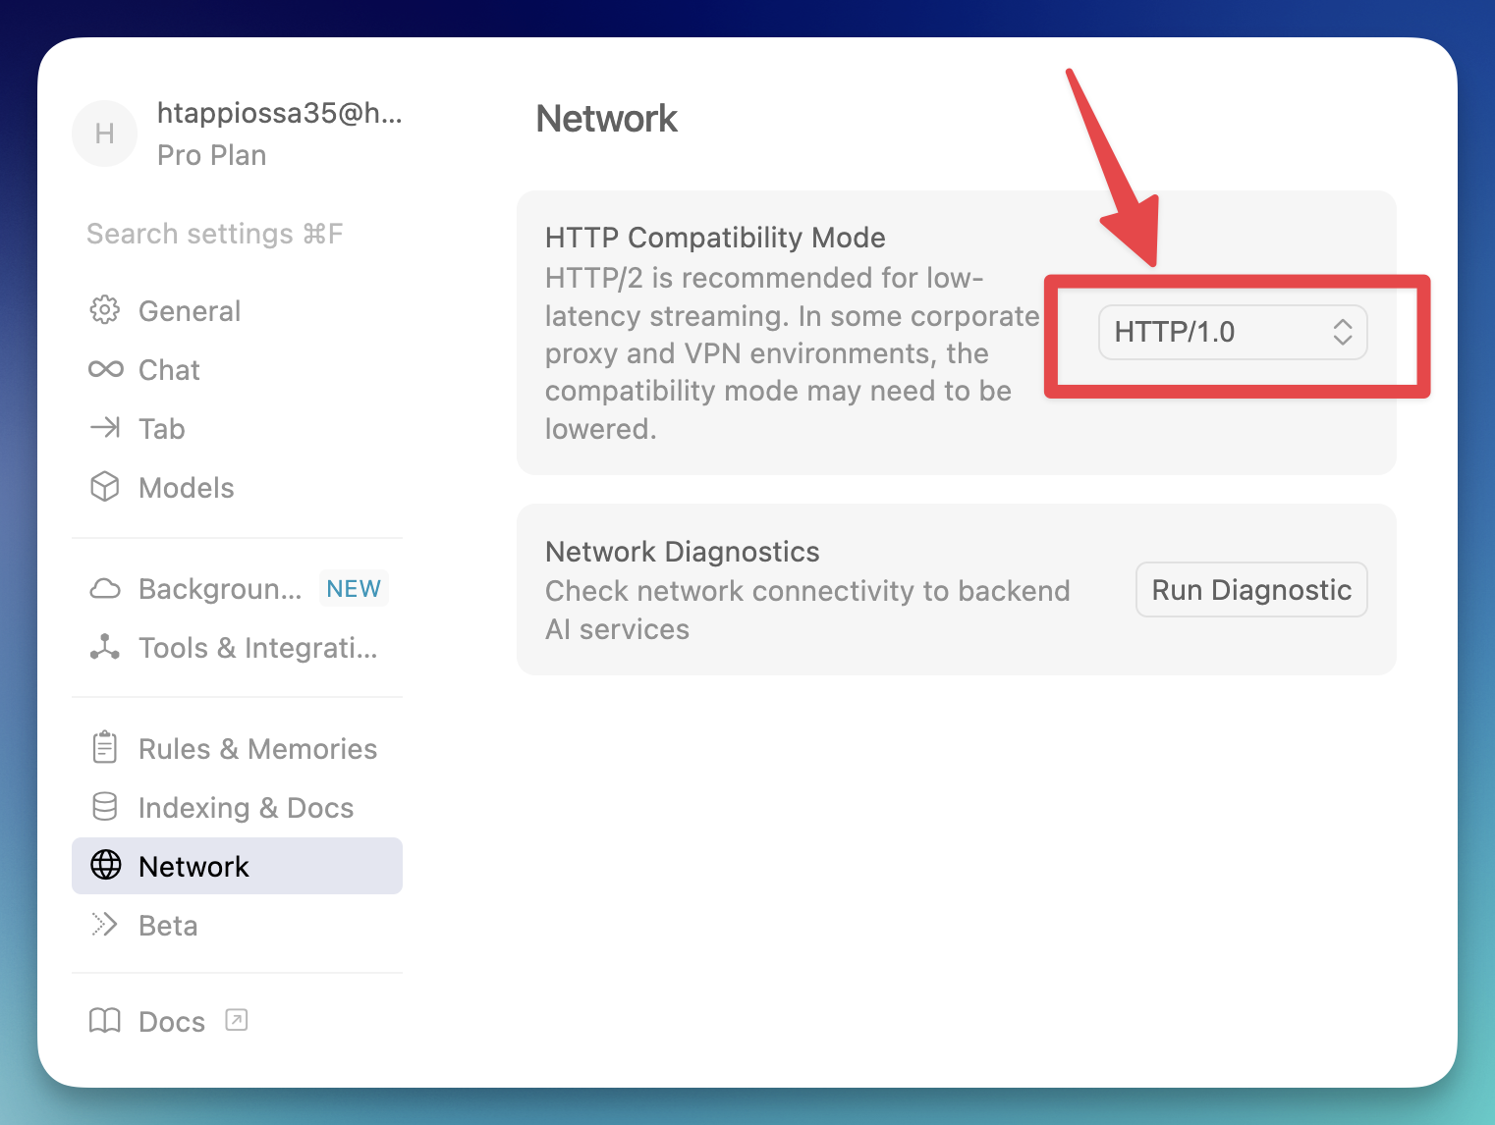Open the Chat settings section
This screenshot has height=1125, width=1495.
point(237,369)
